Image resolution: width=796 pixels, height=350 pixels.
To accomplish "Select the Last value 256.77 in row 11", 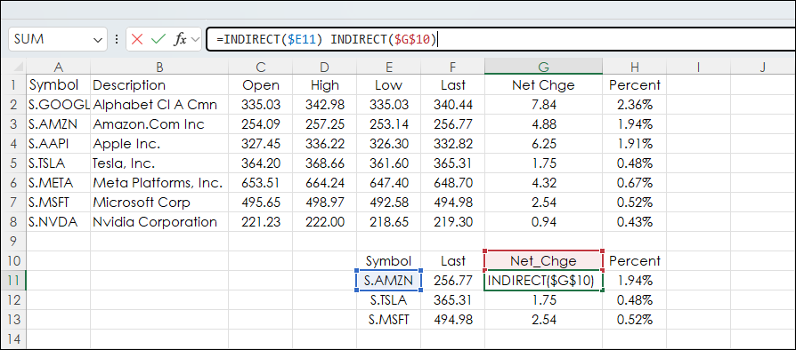I will click(x=453, y=280).
